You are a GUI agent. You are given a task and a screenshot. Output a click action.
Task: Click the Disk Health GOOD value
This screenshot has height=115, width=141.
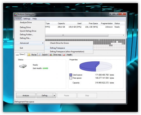45,68
